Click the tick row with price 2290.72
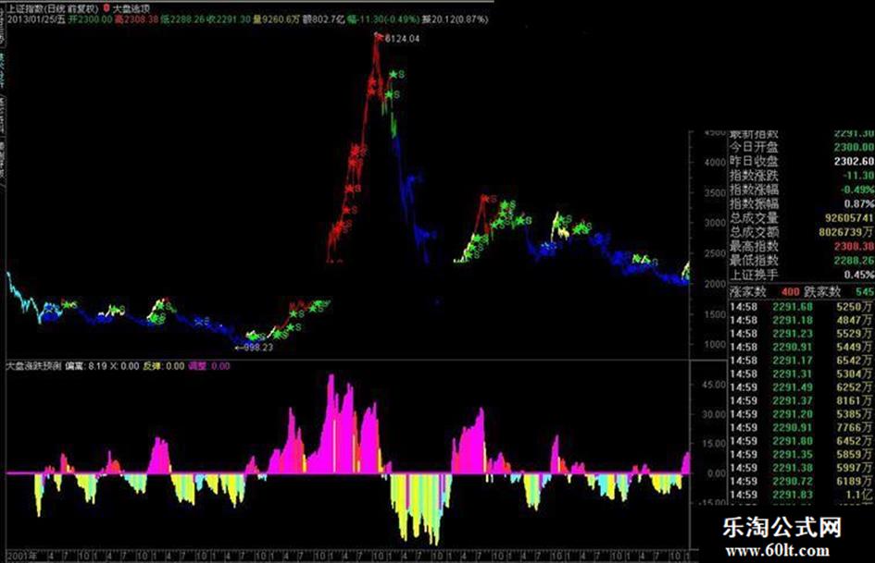This screenshot has height=563, width=875. (x=801, y=481)
